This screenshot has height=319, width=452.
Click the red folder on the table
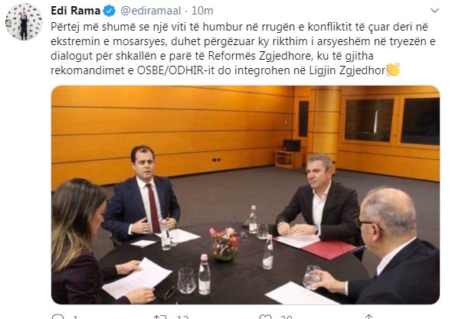(x=329, y=248)
